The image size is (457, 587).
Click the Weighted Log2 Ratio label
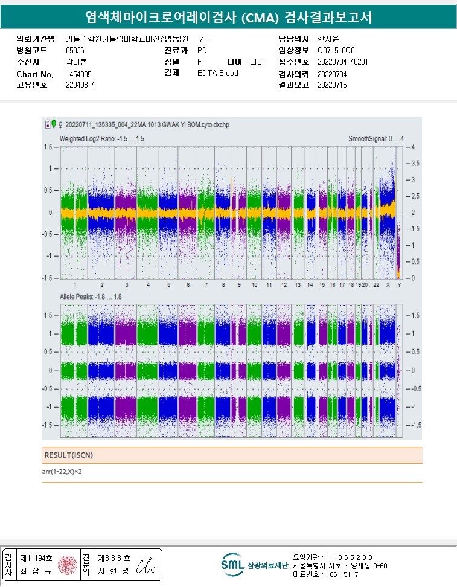101,139
